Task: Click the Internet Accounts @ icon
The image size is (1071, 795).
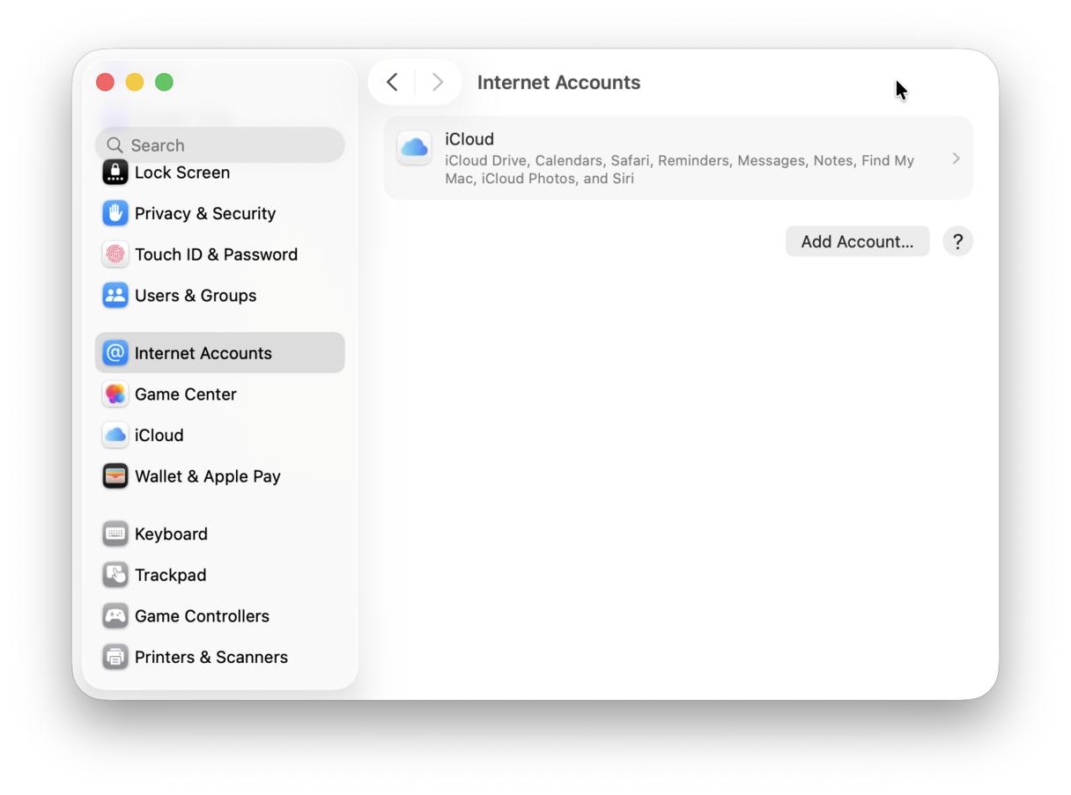Action: [x=115, y=353]
